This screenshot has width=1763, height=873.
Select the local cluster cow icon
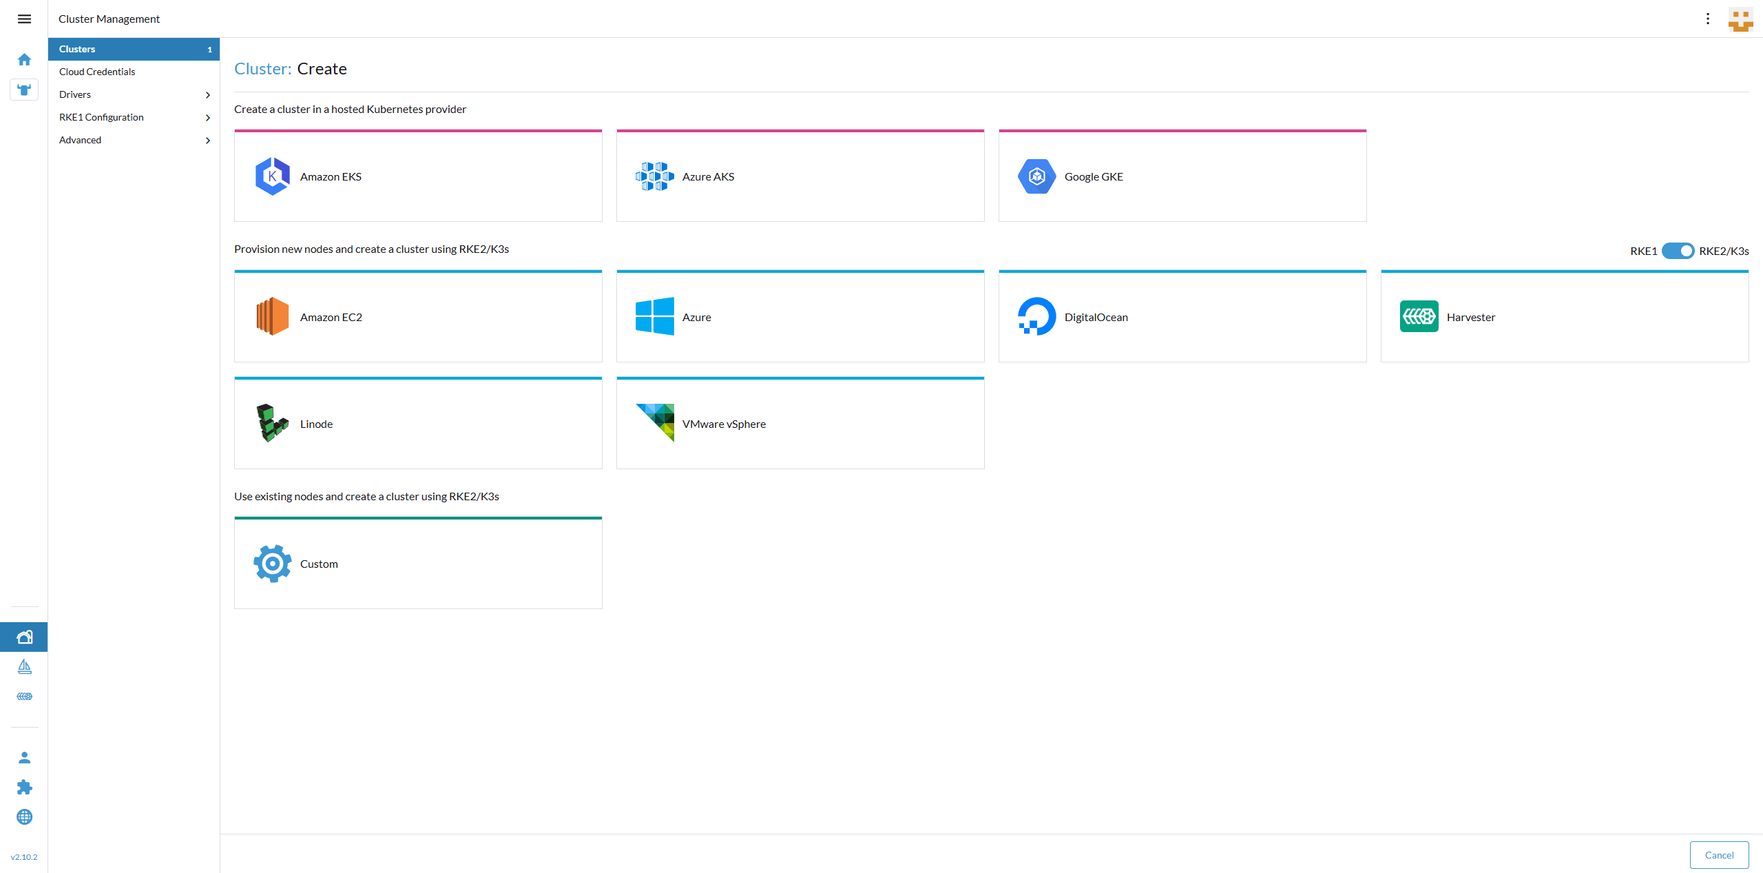(24, 90)
